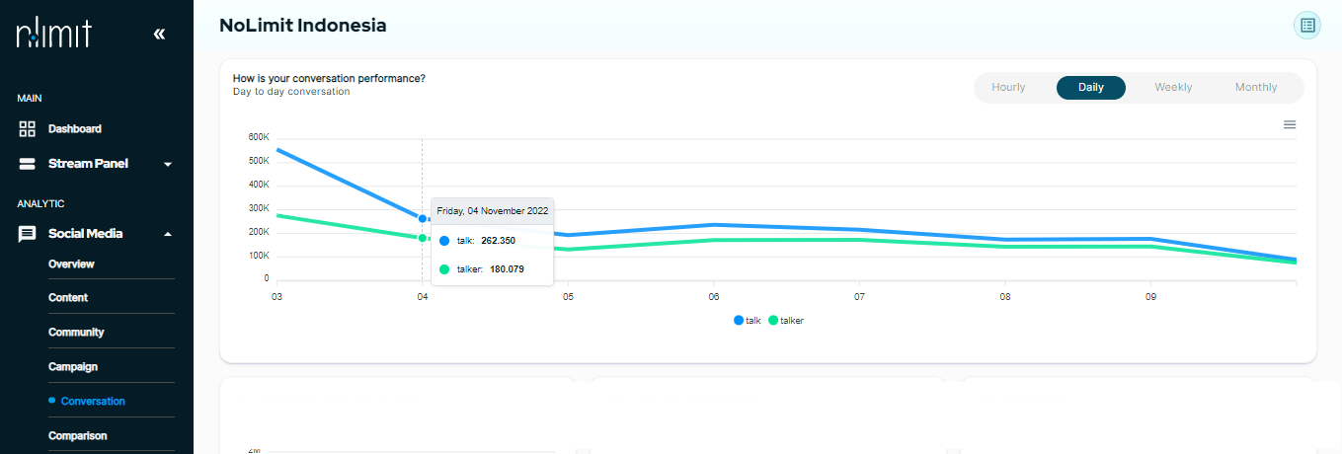Click the talk value 262.350 in tooltip
The image size is (1342, 454).
498,240
